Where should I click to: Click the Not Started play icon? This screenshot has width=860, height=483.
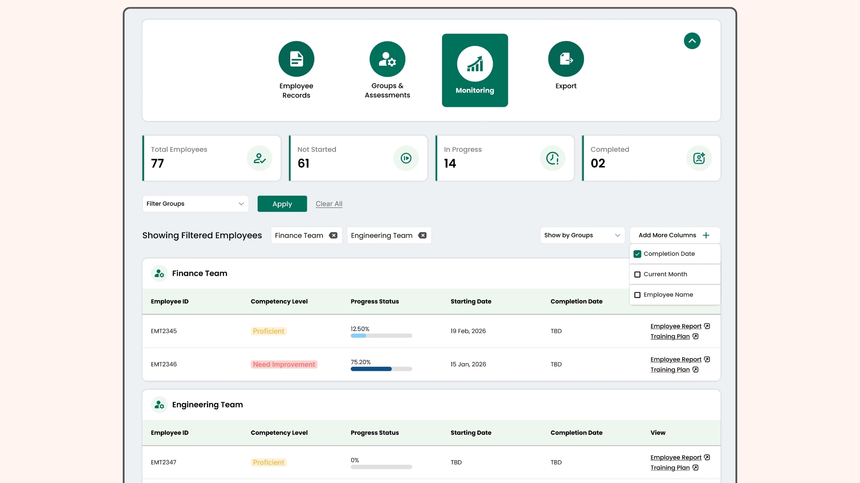click(406, 158)
